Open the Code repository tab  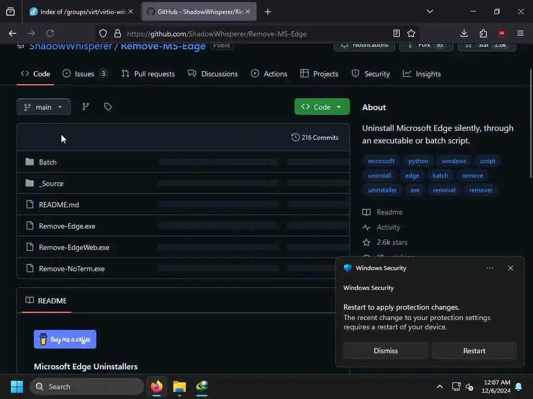point(35,74)
